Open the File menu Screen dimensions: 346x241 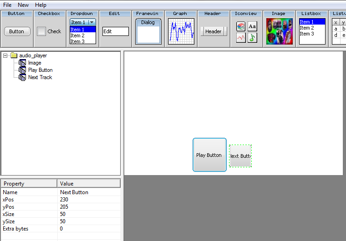7,5
